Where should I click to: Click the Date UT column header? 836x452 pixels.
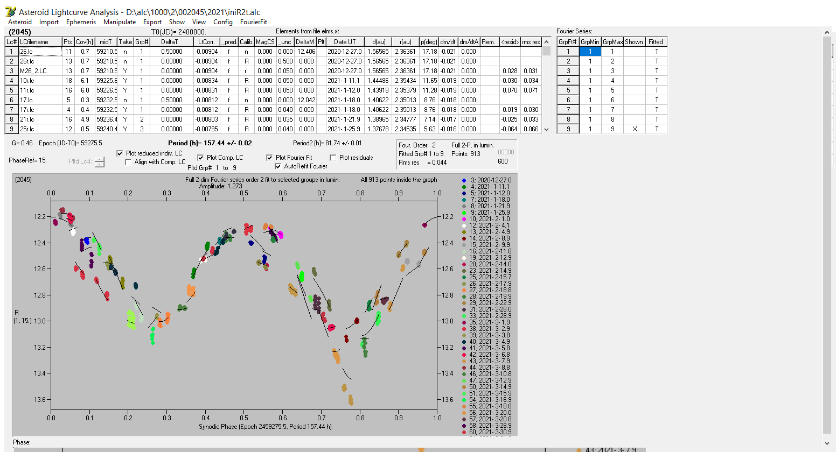pos(345,42)
